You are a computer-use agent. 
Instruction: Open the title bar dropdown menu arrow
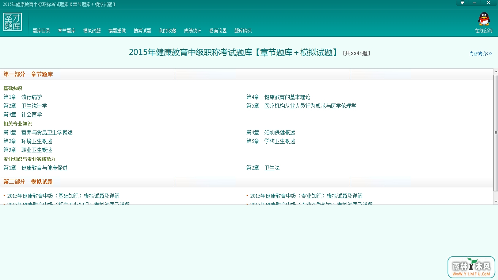[462, 3]
